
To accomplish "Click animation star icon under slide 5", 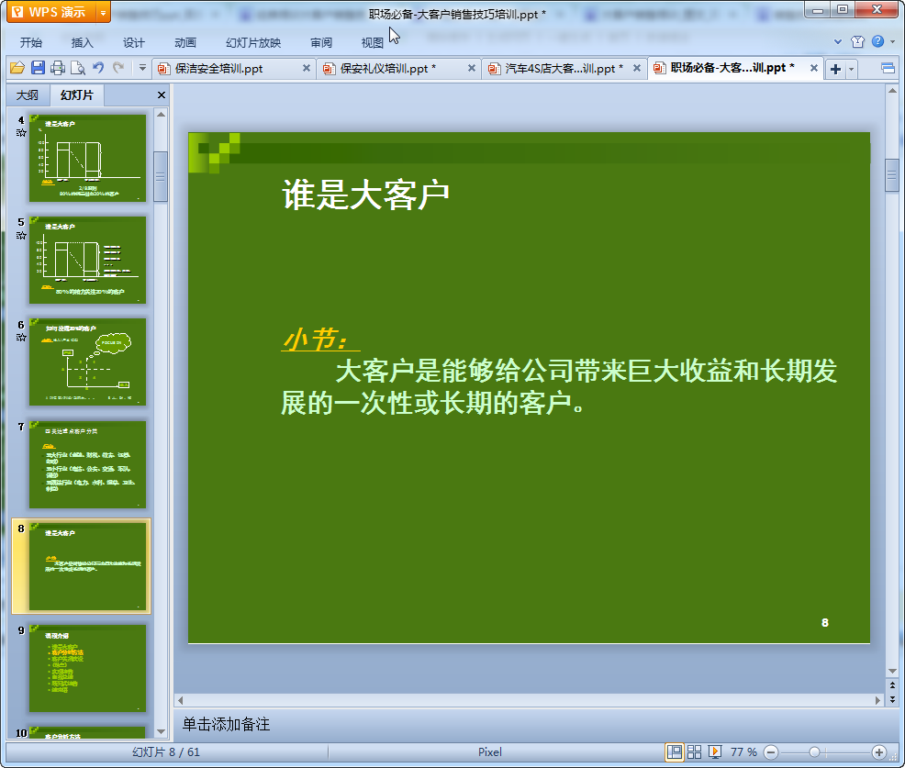I will click(x=21, y=236).
